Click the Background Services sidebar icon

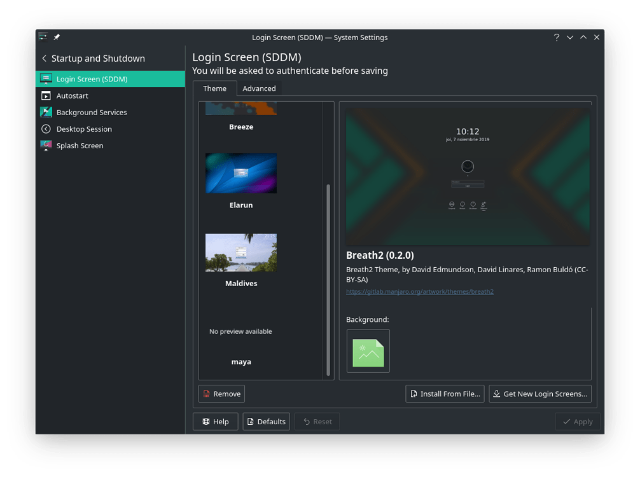coord(46,112)
